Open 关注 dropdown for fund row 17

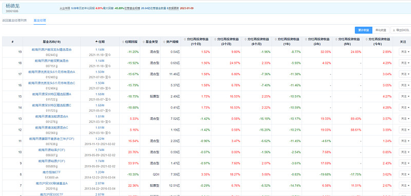tap(405, 74)
